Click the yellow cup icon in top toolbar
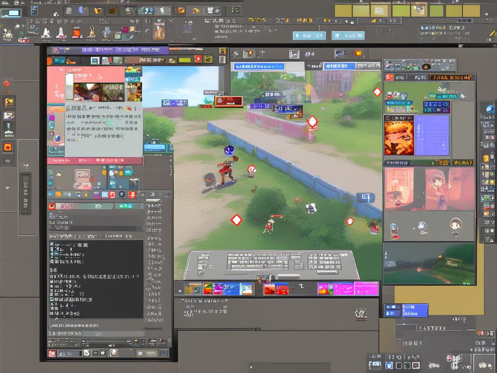497x373 pixels. coord(97,11)
